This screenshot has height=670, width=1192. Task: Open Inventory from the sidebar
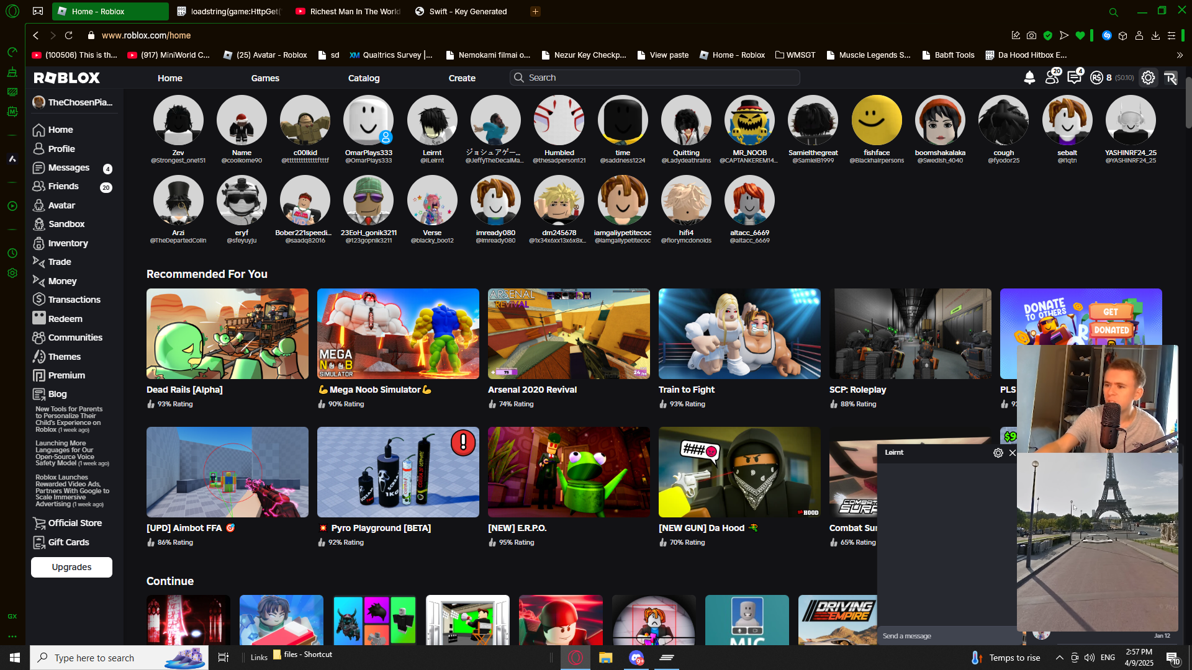click(68, 243)
